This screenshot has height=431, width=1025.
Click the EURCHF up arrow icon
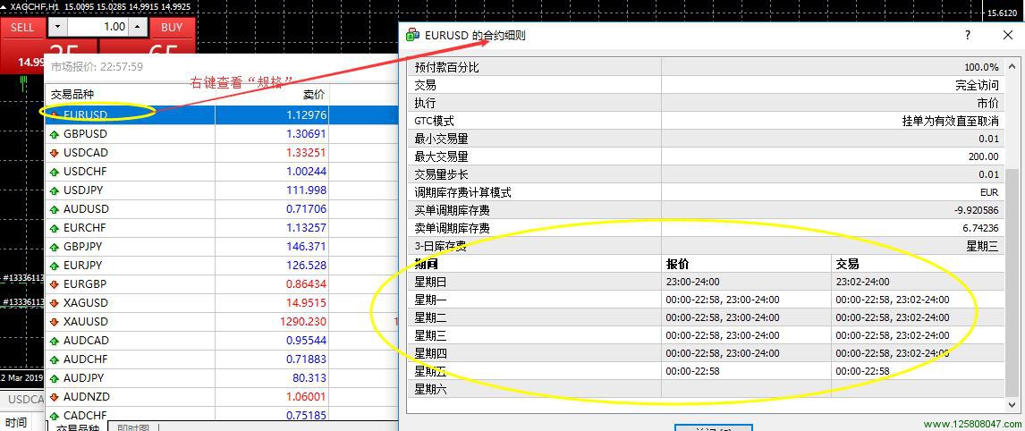click(x=55, y=228)
